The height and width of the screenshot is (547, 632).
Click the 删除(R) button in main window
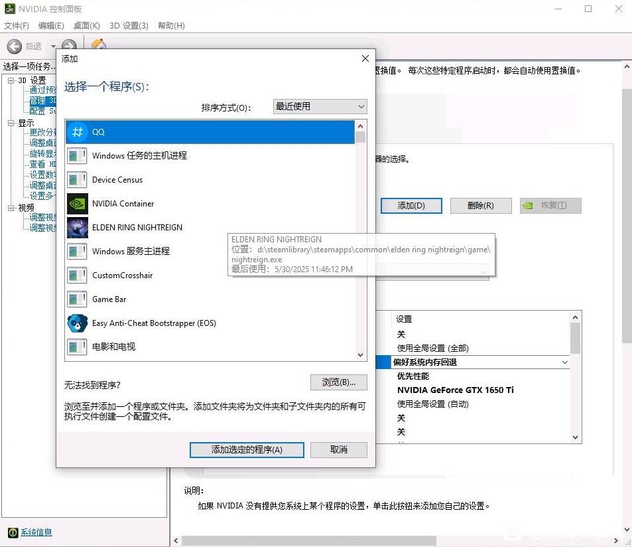coord(481,206)
